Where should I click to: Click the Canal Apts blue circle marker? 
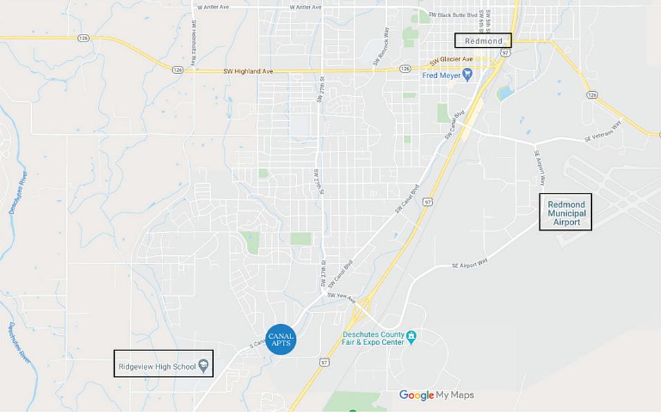281,339
